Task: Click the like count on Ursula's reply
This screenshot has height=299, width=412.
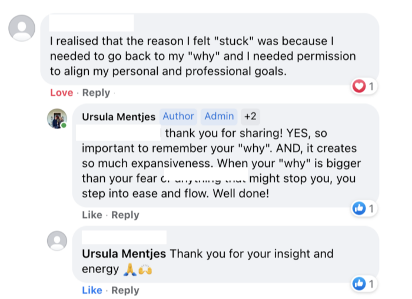Action: 371,208
